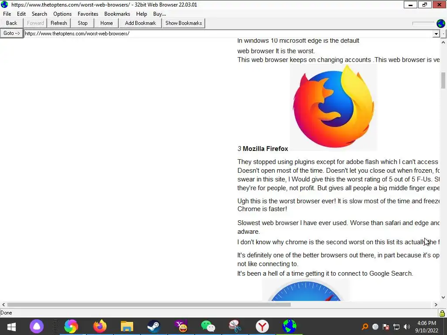Open the taskbar clock showing 4:06 PM

426,326
